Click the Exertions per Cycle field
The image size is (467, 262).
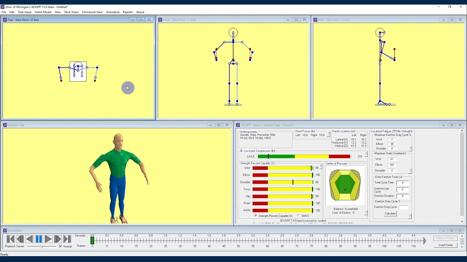(402, 190)
